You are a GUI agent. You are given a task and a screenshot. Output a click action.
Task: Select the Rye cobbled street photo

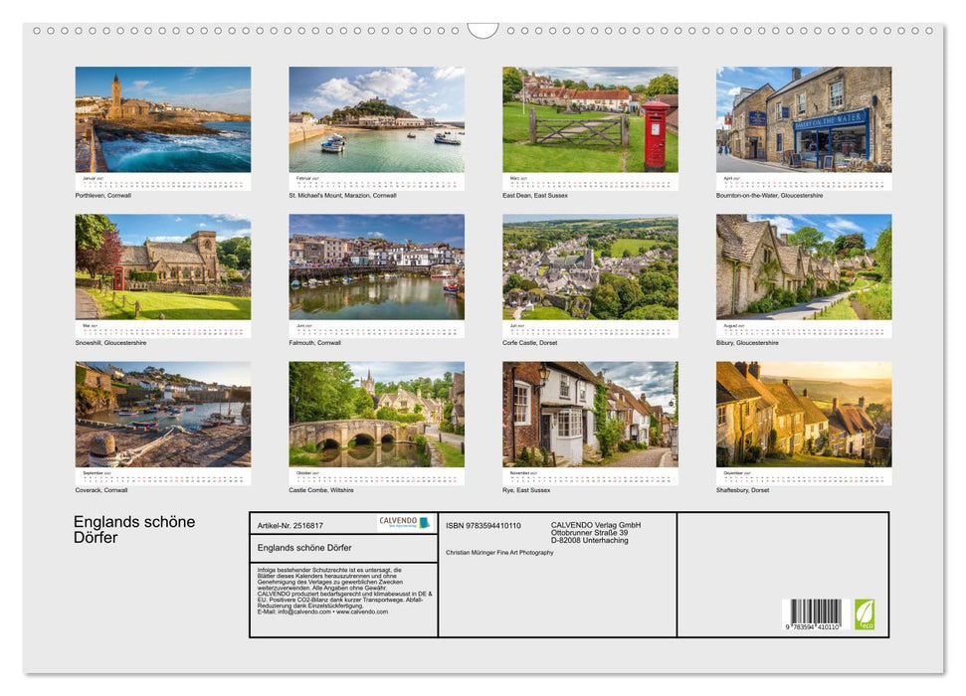590,414
